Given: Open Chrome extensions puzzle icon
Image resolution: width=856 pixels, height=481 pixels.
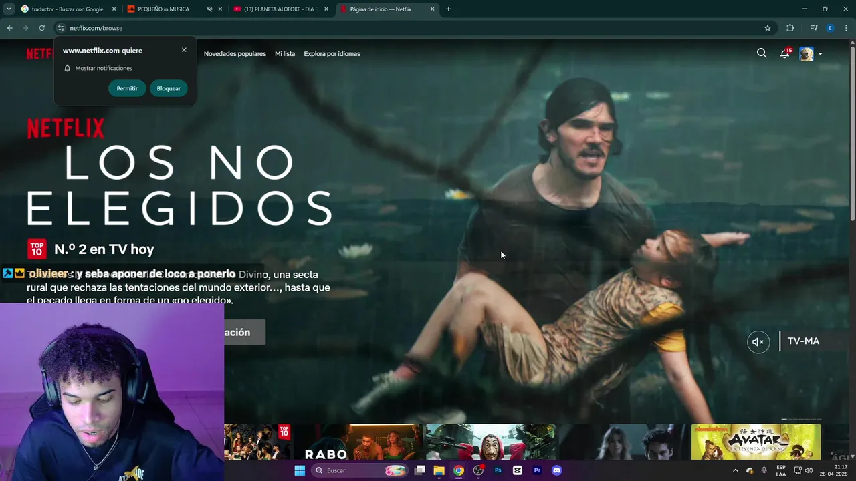Looking at the screenshot, I should (790, 28).
